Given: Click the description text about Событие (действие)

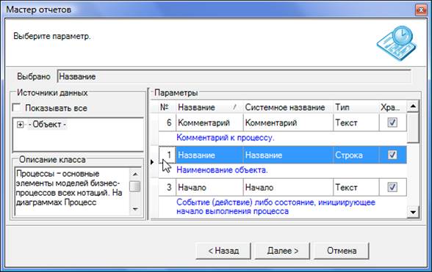Looking at the screenshot, I should (x=276, y=207).
